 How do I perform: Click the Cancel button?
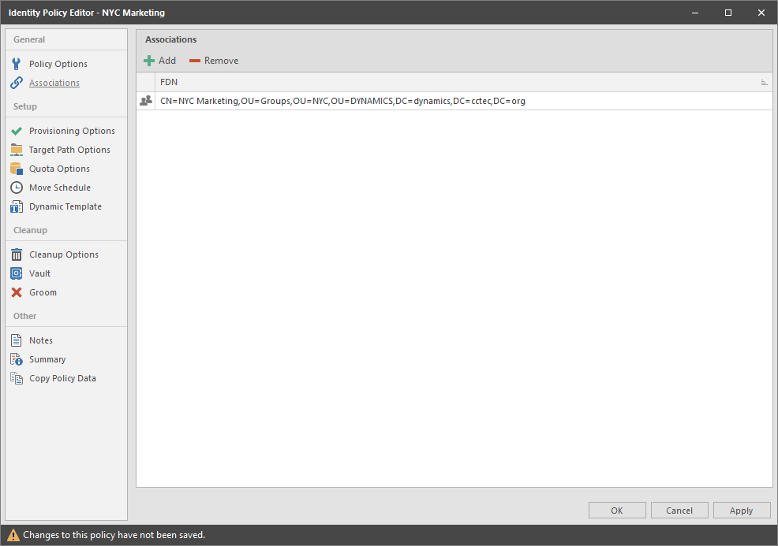(x=679, y=511)
